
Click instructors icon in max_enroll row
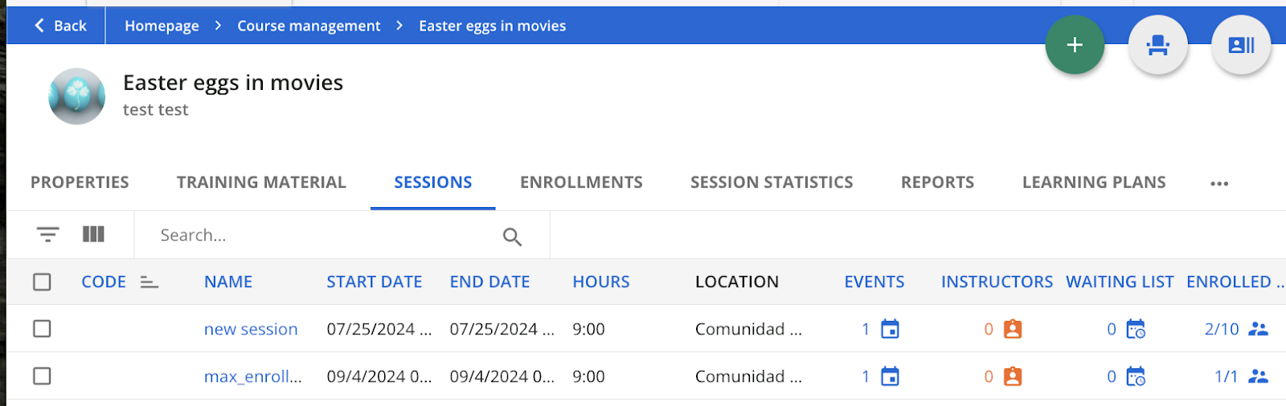[1013, 376]
